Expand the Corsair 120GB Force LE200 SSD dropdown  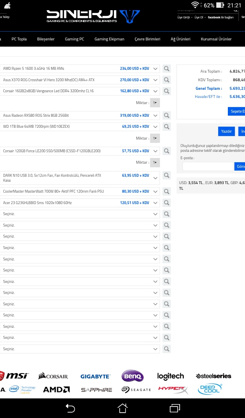point(155,151)
